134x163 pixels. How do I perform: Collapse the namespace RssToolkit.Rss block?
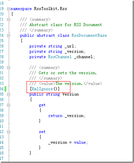click(8, 9)
